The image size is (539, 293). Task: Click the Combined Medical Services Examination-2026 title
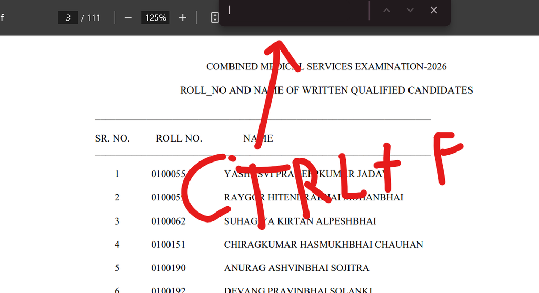tap(326, 66)
